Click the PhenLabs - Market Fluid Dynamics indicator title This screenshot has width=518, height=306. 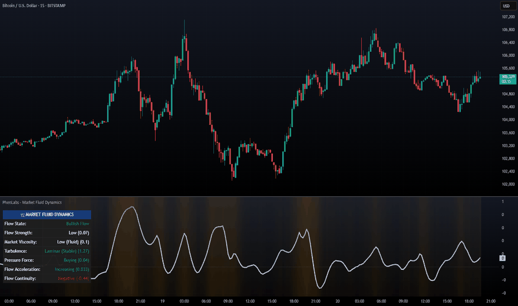(x=32, y=203)
